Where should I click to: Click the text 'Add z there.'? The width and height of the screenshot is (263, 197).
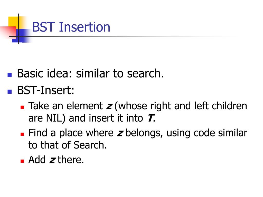(x=56, y=160)
